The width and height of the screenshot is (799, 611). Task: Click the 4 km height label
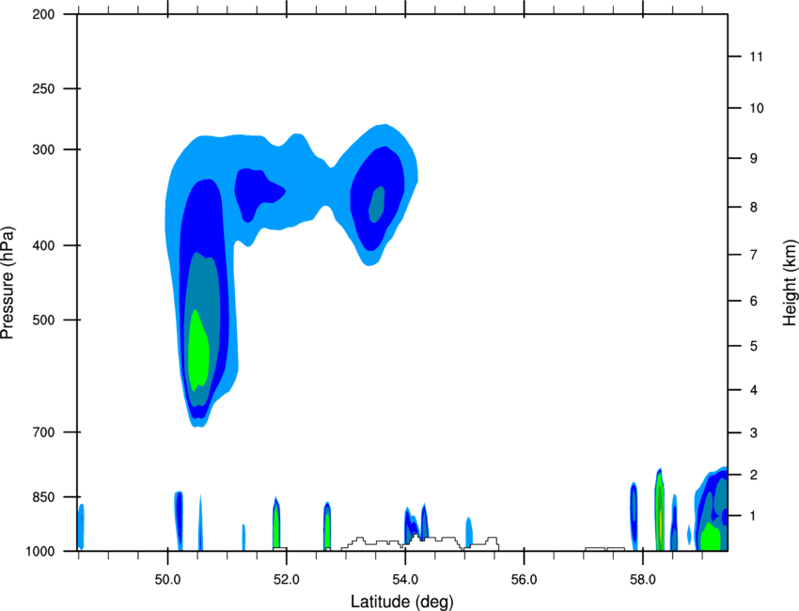tap(754, 390)
